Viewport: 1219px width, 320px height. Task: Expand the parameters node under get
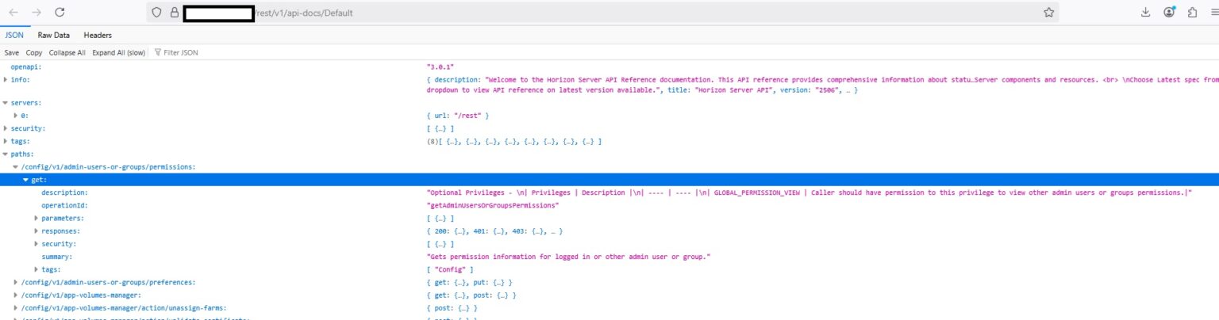36,218
